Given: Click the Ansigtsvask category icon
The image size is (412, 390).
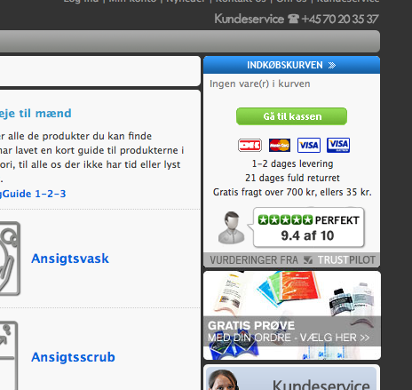Looking at the screenshot, I should pos(10,259).
